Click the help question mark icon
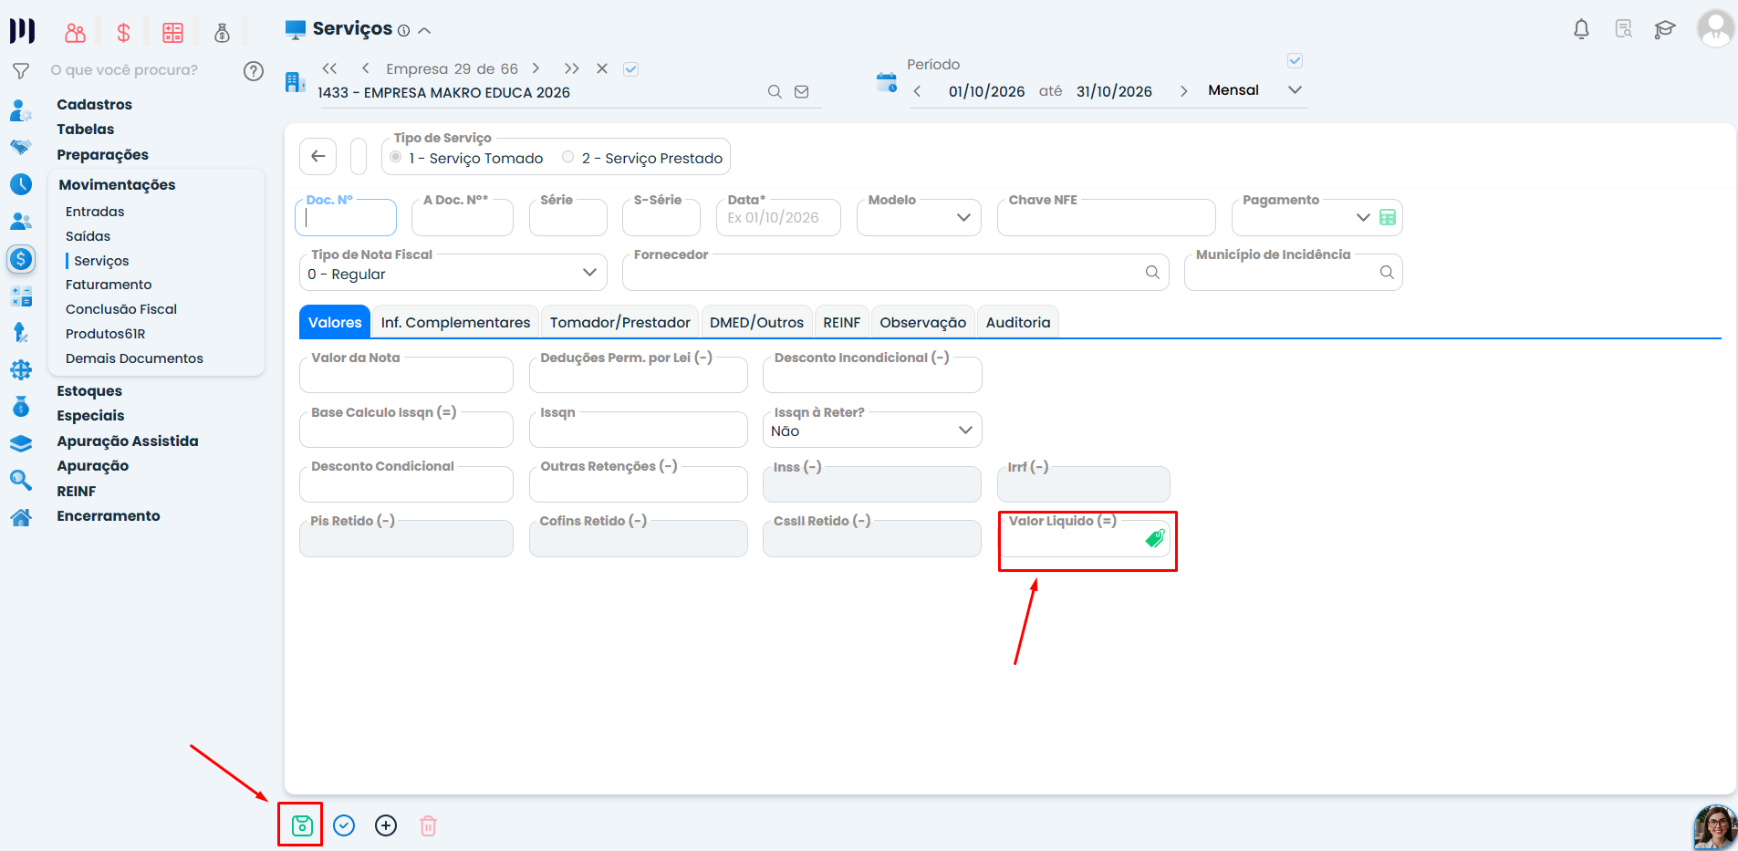Viewport: 1738px width, 851px height. [x=254, y=71]
